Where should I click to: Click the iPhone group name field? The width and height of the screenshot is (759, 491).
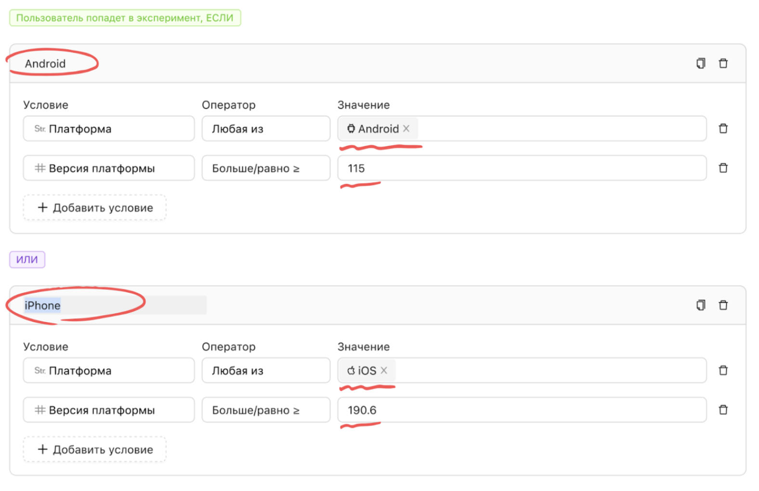coord(115,305)
